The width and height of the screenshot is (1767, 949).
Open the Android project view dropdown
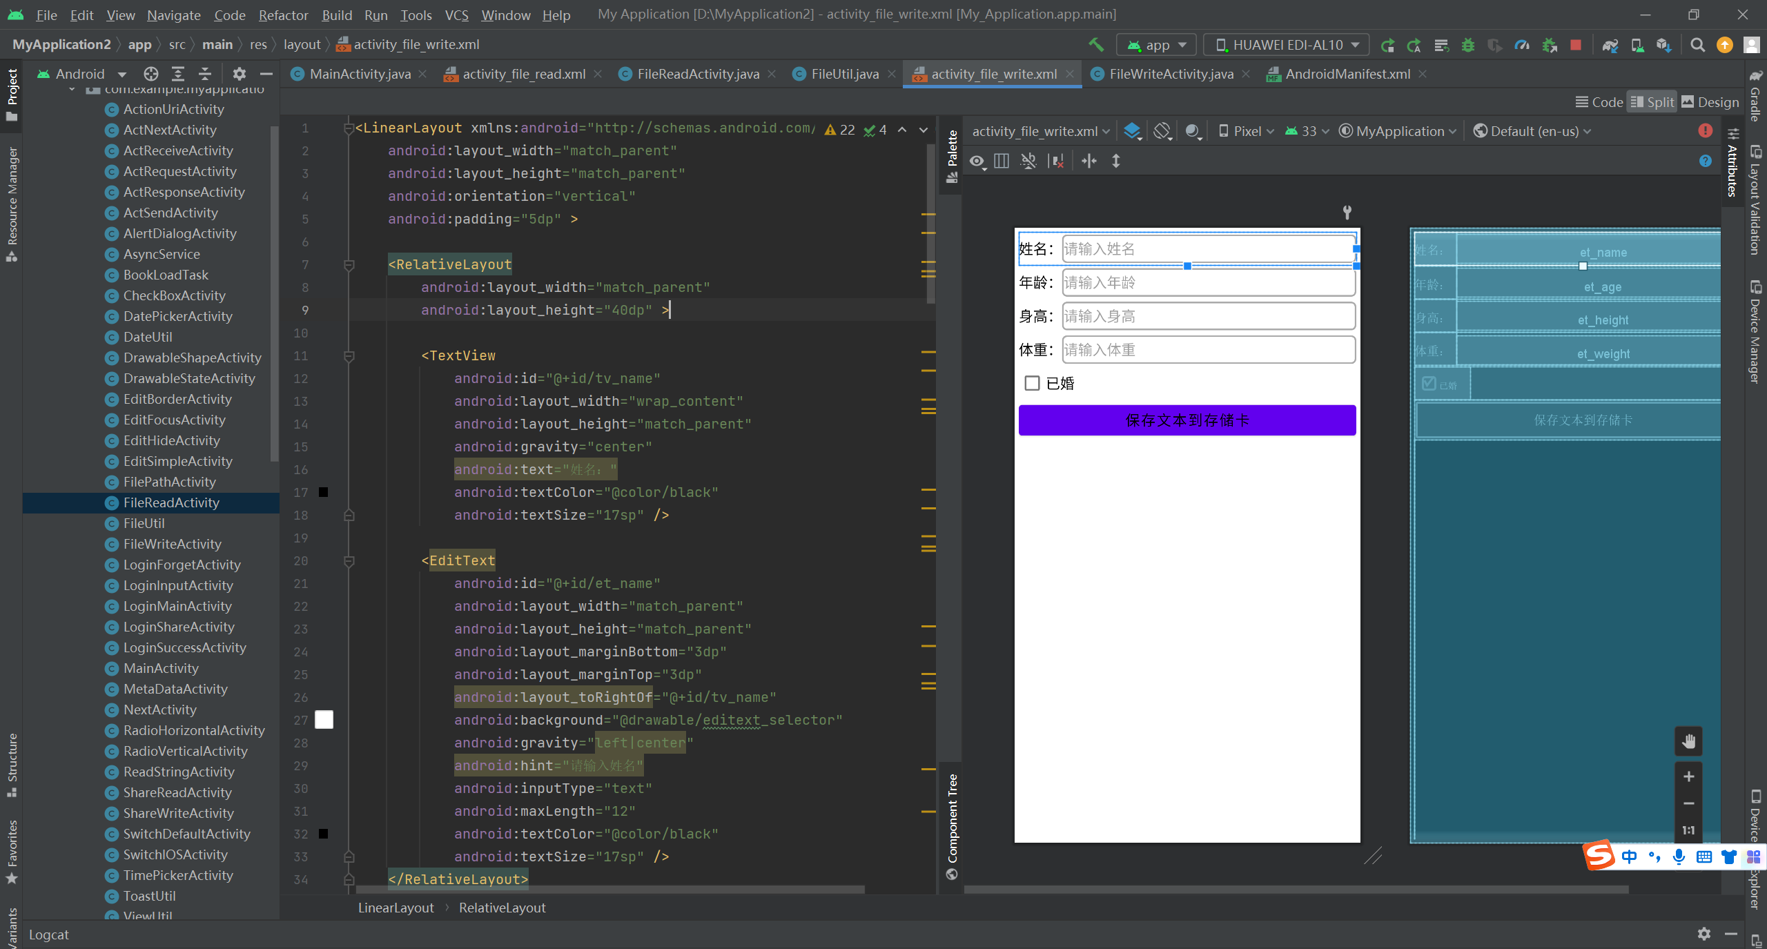(x=81, y=74)
